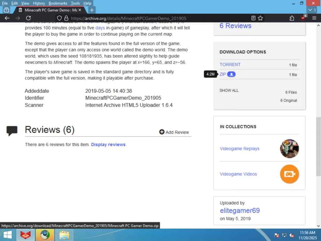This screenshot has width=321, height=241.
Task: Open uploader elitegamer69 profile
Action: coord(240,211)
